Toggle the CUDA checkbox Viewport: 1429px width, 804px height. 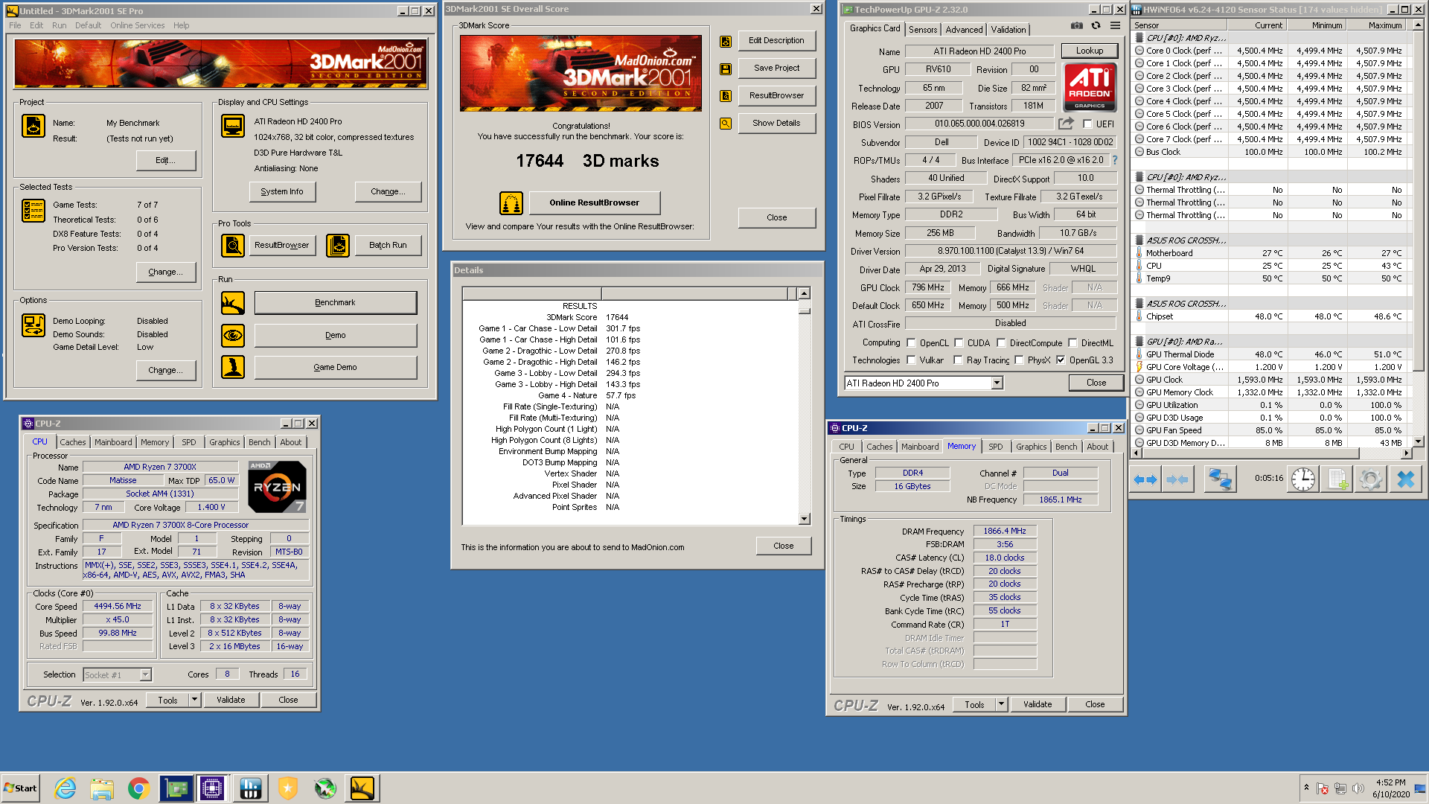coord(959,343)
